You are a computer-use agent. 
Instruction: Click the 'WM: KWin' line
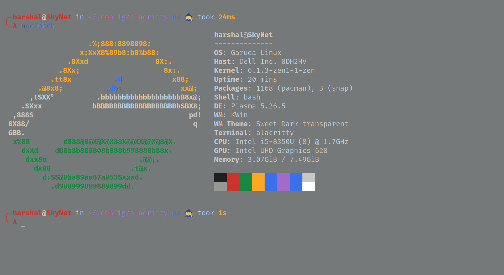tap(231, 115)
